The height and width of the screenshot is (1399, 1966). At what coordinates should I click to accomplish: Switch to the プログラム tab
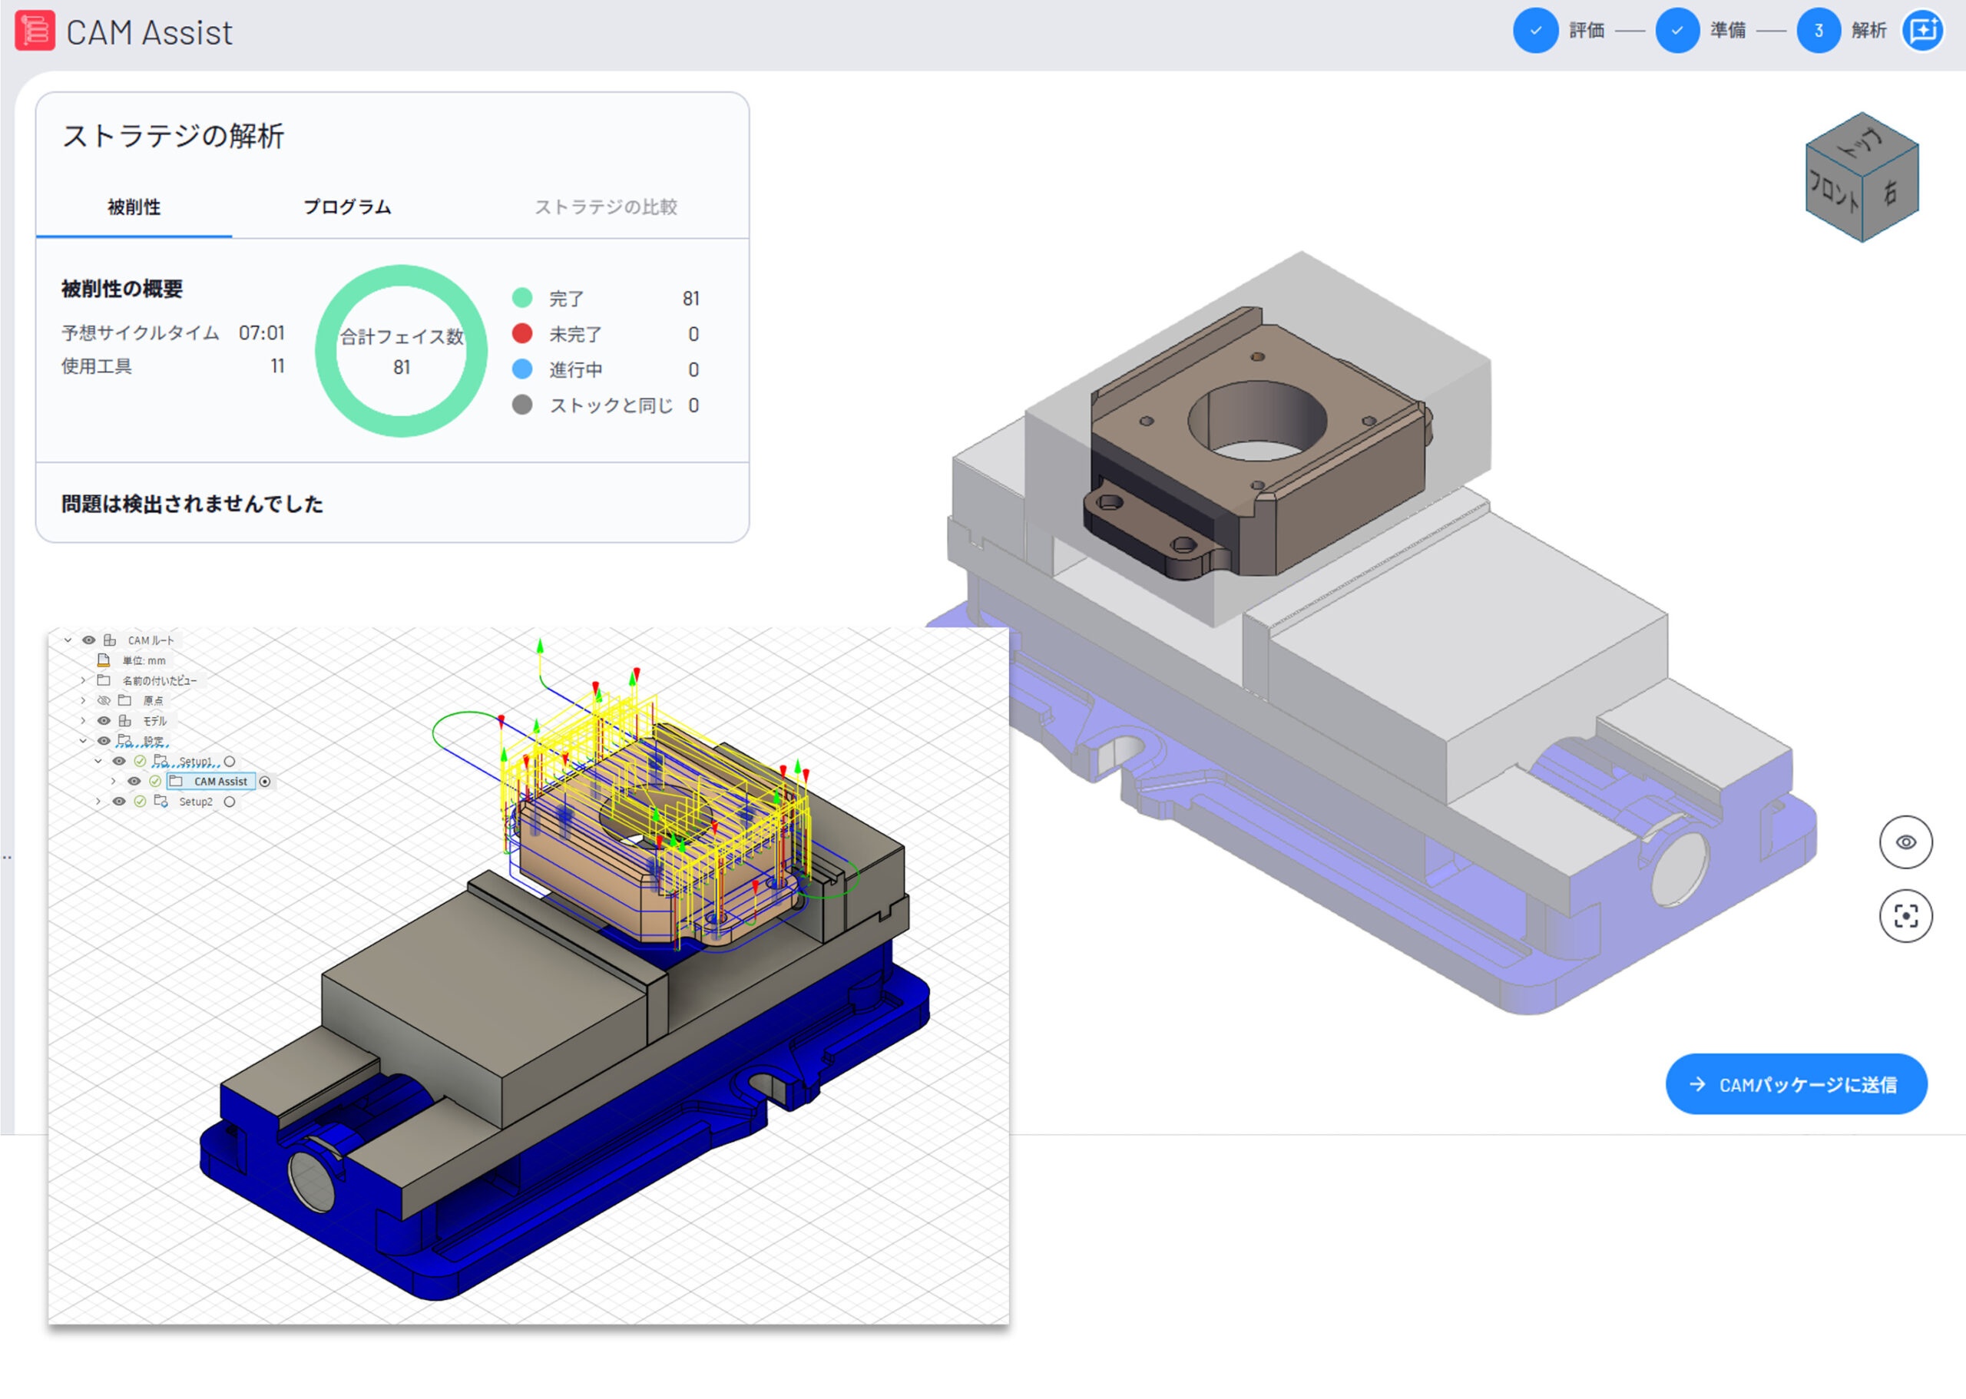(x=347, y=207)
